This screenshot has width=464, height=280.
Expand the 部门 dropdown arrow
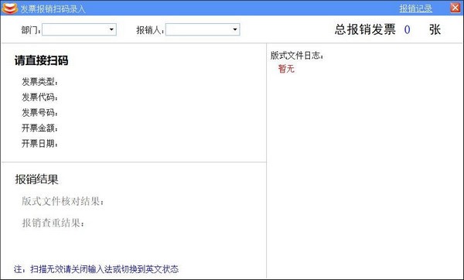(111, 29)
